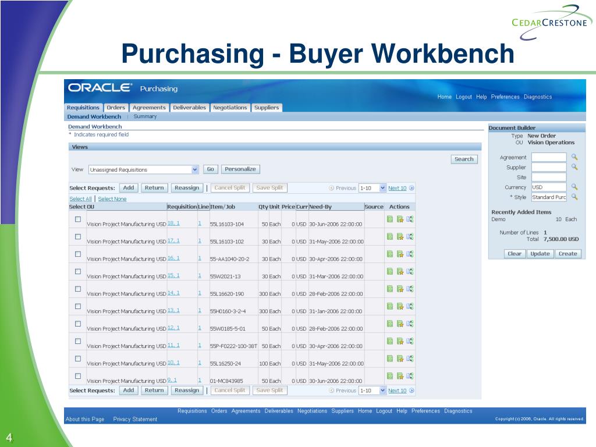Click top Reassign button
596x447 pixels.
pyautogui.click(x=187, y=188)
